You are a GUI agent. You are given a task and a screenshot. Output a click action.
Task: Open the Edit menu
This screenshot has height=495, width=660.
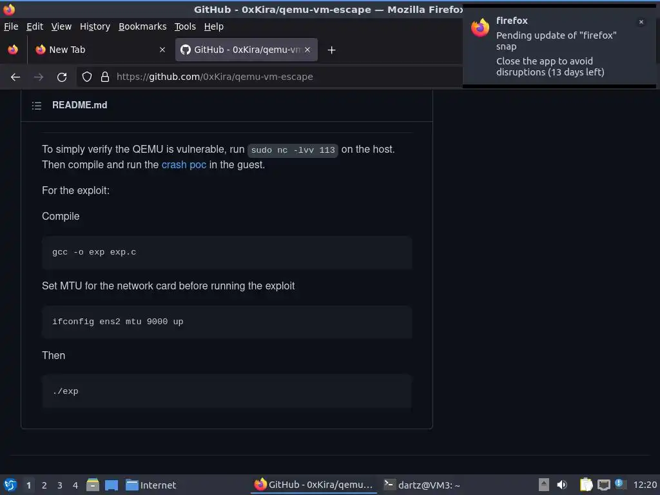click(x=35, y=26)
